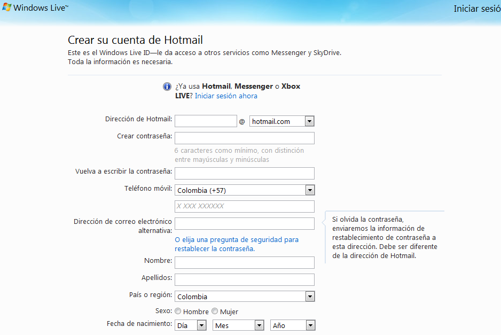Image resolution: width=501 pixels, height=335 pixels.
Task: Select the Hombre gender radio button
Action: point(177,311)
